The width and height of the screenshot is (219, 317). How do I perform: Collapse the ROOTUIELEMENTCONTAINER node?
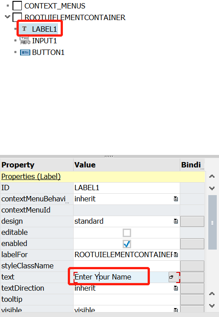8,17
